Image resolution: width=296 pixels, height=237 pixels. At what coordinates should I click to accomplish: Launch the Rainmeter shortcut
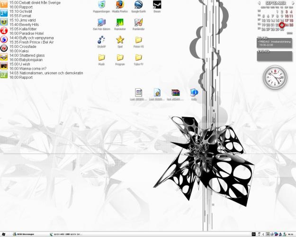point(119,23)
